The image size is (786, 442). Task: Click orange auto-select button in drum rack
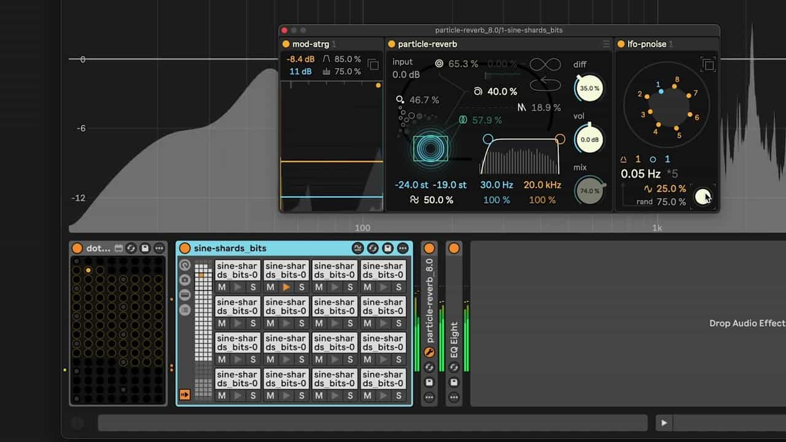click(184, 394)
